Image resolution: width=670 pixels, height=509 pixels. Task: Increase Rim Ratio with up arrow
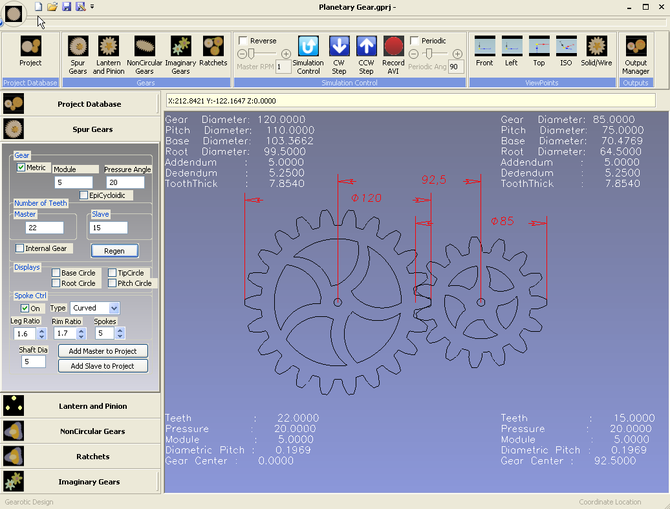tap(81, 330)
